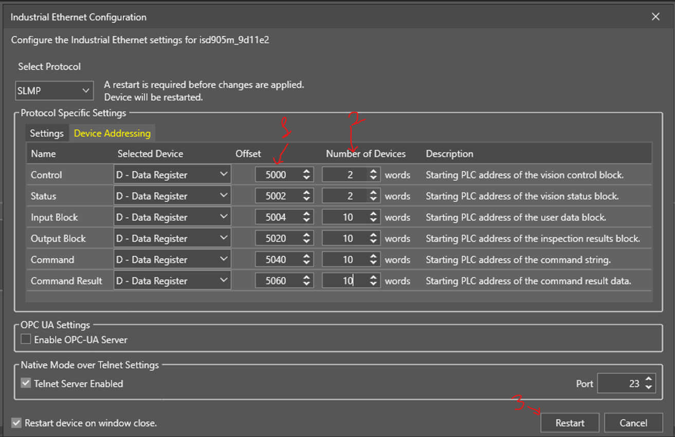Click the Cancel button
Screen dimensions: 675x437
[633, 423]
